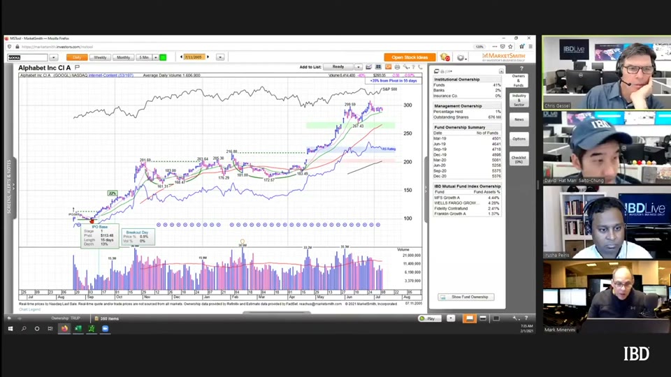Click the orange envelope icon in chart toolbar

[388, 67]
